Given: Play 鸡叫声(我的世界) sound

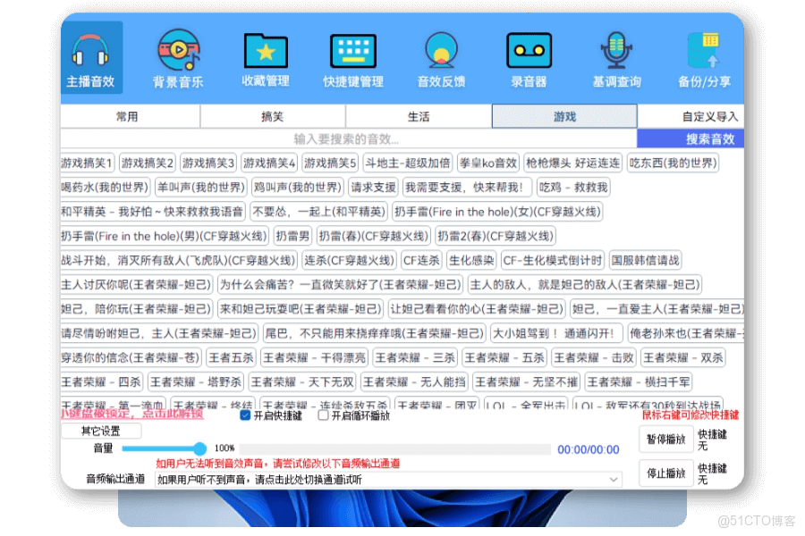Looking at the screenshot, I should [x=298, y=188].
